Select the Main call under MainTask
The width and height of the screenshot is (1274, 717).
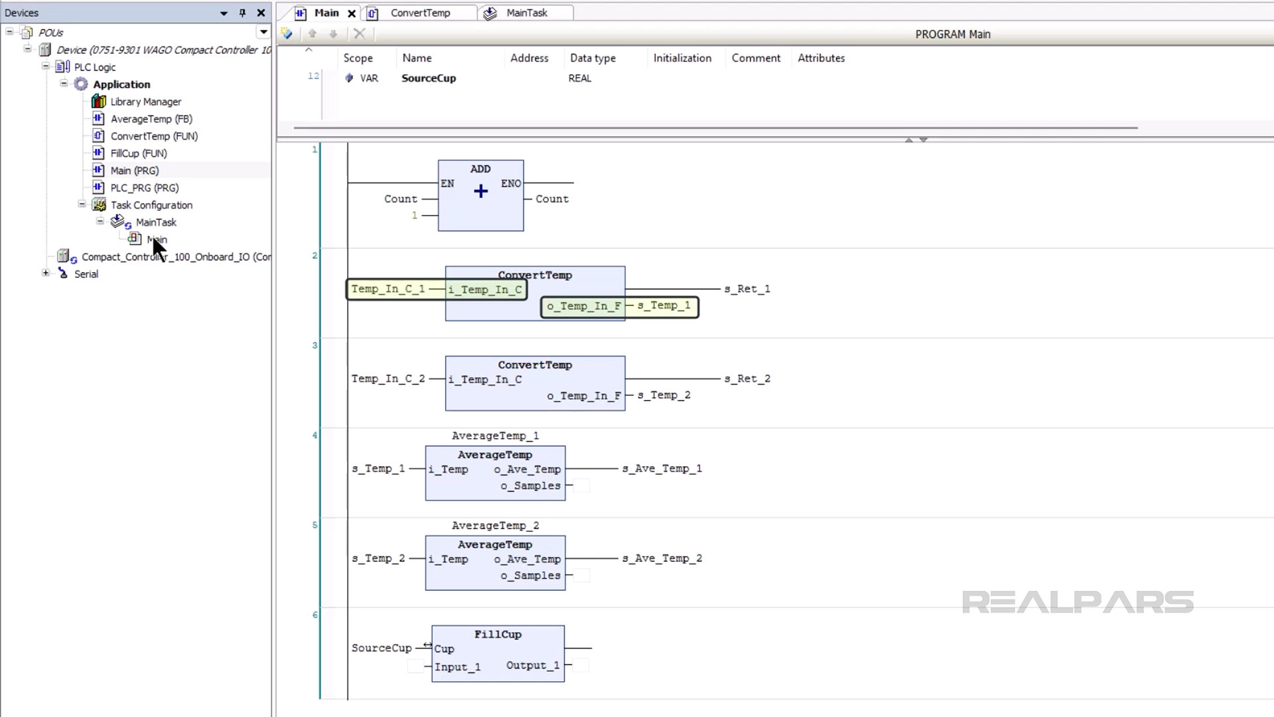[x=157, y=240]
